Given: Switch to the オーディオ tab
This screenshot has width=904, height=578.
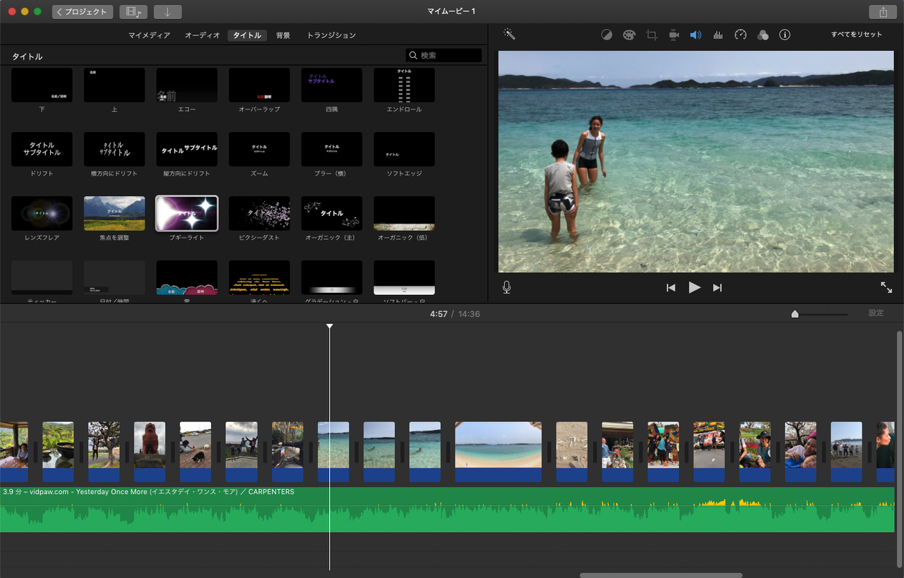Looking at the screenshot, I should pyautogui.click(x=203, y=35).
